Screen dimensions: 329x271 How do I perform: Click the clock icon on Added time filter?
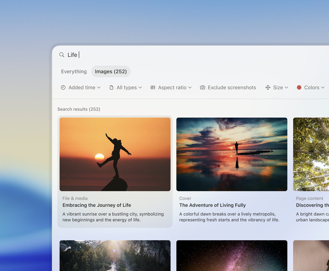pyautogui.click(x=63, y=87)
